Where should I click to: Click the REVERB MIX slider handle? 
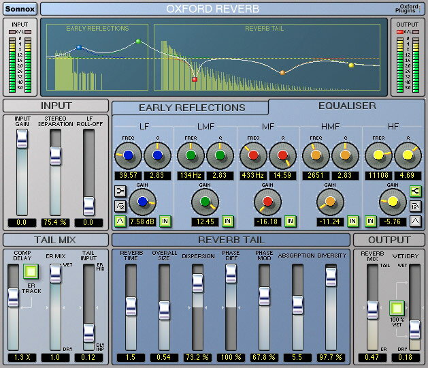372,310
